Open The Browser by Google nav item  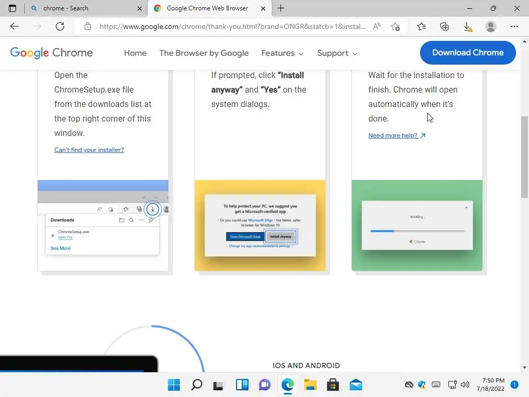(x=204, y=53)
